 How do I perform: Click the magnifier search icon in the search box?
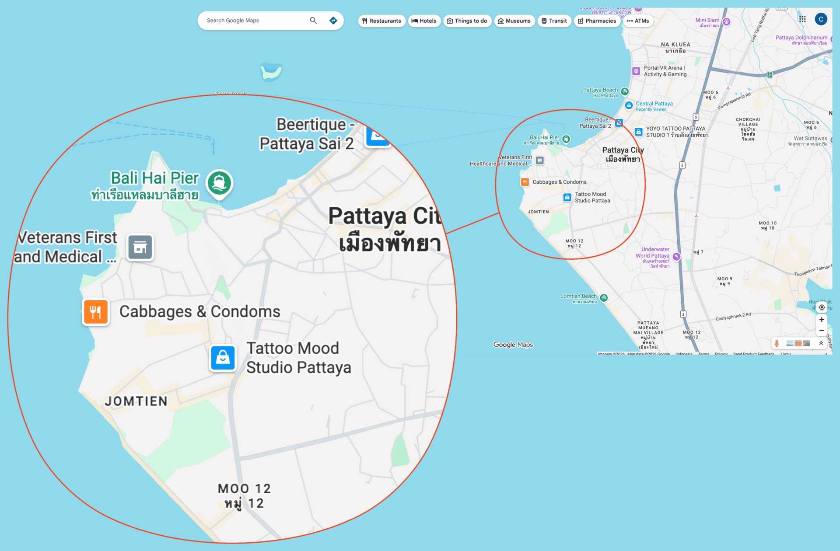click(x=313, y=21)
